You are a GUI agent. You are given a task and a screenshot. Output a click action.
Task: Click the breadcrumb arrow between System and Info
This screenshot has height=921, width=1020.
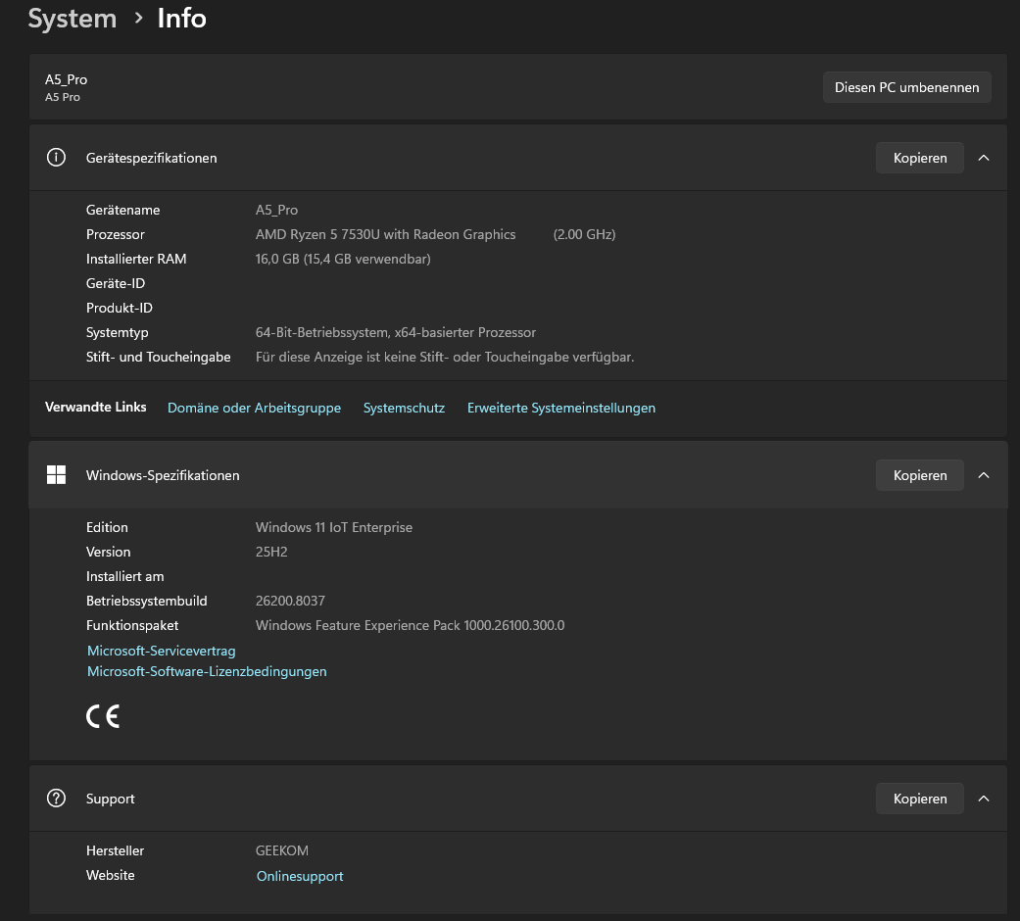click(138, 19)
